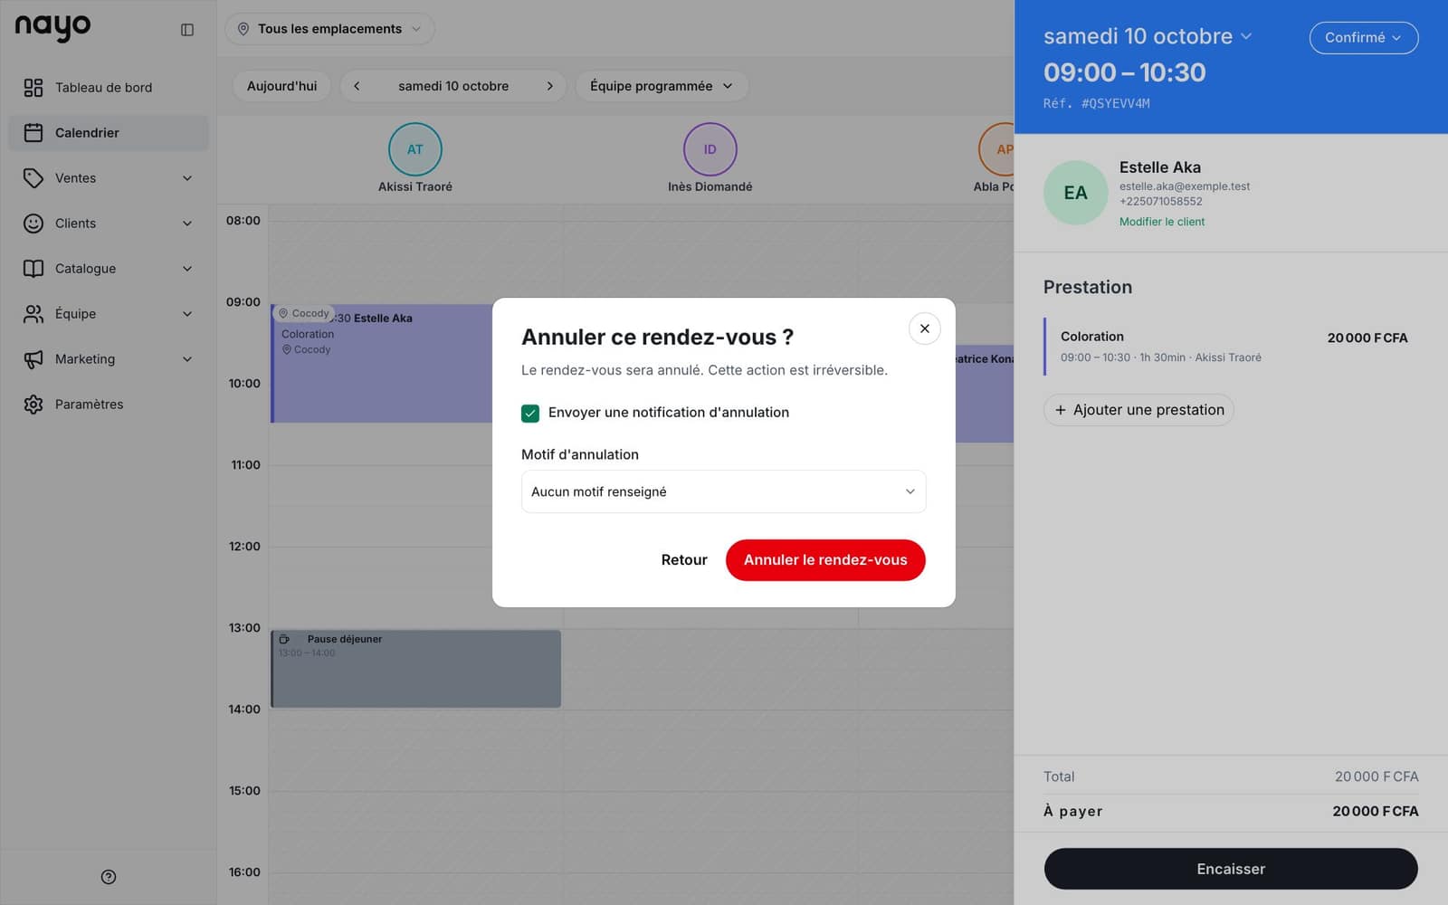Image resolution: width=1448 pixels, height=905 pixels.
Task: Uncheck Envoyer une notification d'annulation
Action: (530, 414)
